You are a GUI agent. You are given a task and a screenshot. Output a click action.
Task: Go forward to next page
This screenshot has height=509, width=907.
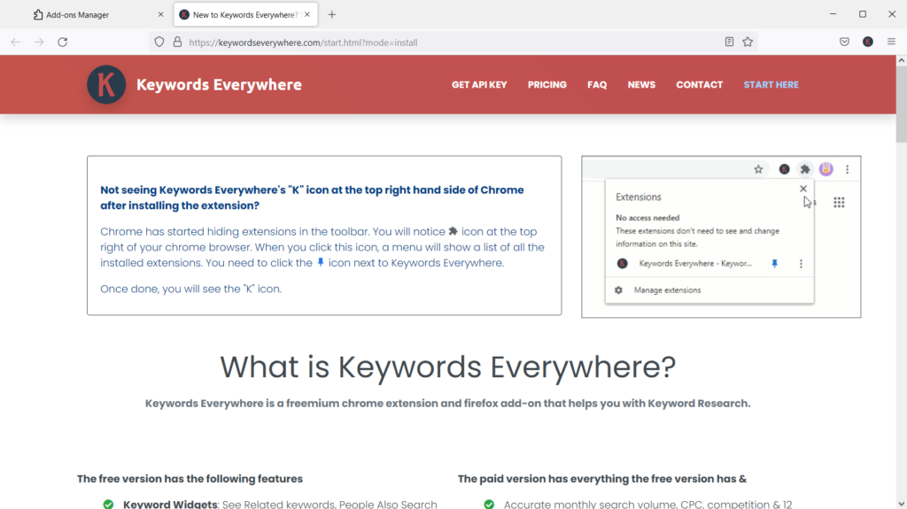tap(39, 42)
